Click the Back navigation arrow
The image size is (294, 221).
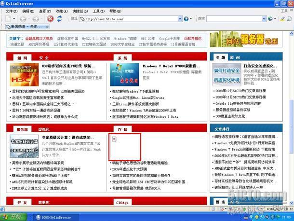coord(23,19)
